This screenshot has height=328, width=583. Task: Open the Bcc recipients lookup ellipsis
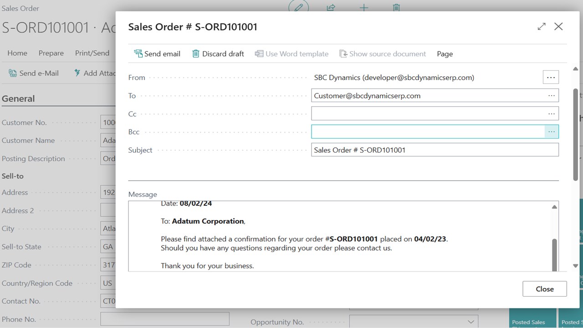point(551,132)
